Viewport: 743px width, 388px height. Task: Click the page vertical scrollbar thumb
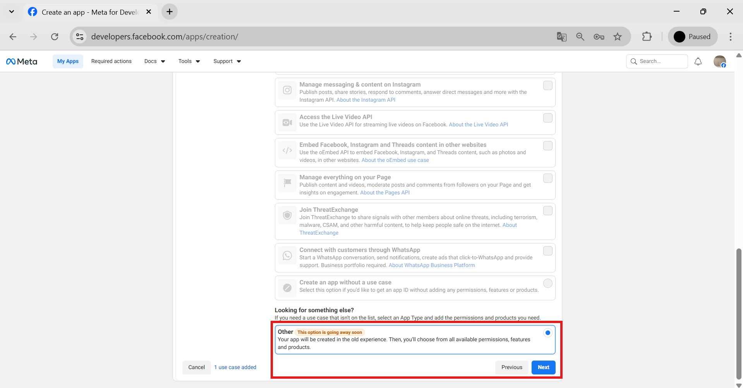[739, 314]
